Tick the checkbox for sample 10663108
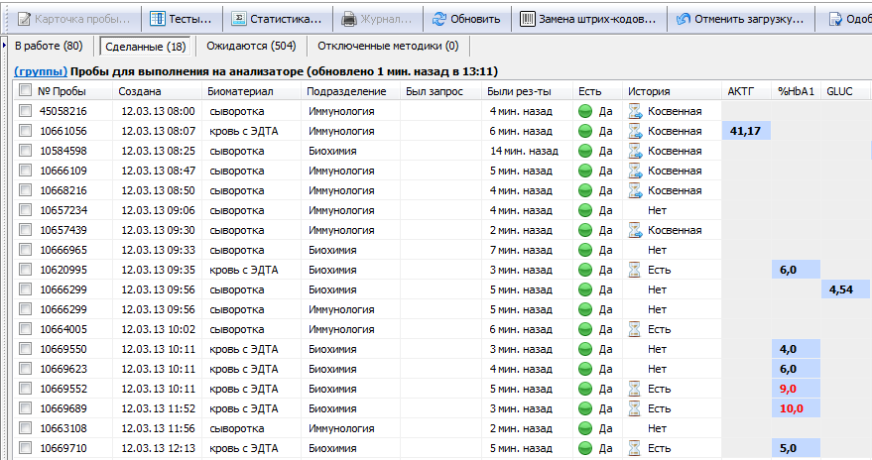The height and width of the screenshot is (460, 872). 25,428
